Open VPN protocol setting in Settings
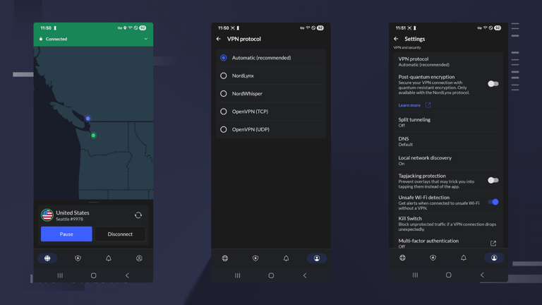The image size is (542, 305). coord(448,61)
